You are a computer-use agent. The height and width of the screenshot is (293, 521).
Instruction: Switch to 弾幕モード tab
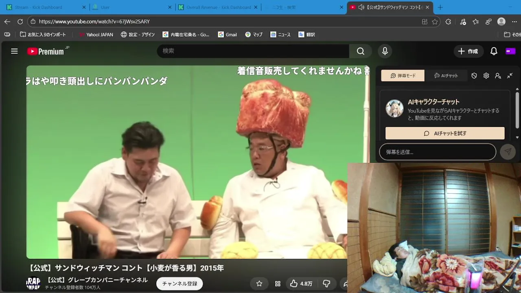(x=403, y=76)
